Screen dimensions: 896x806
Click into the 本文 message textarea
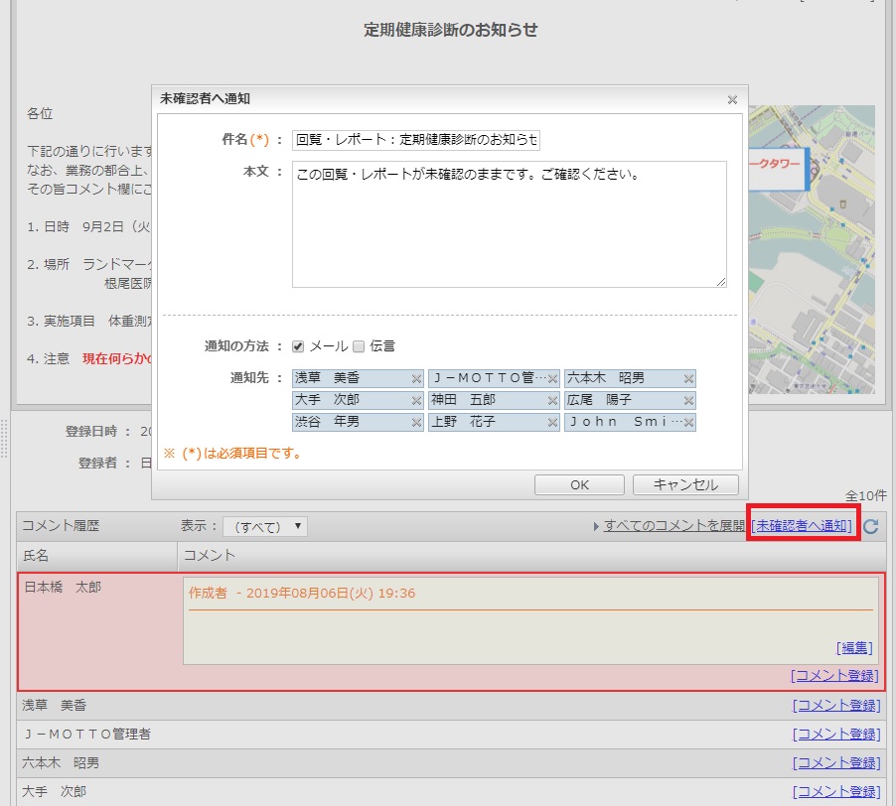click(x=510, y=224)
